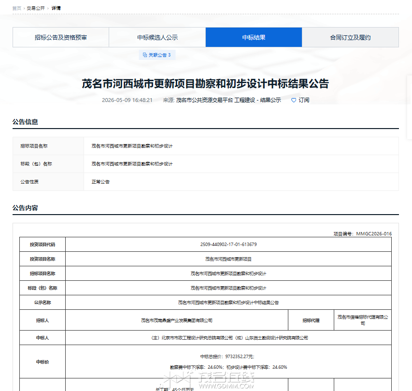Select the 中标结果 tab

(x=254, y=37)
